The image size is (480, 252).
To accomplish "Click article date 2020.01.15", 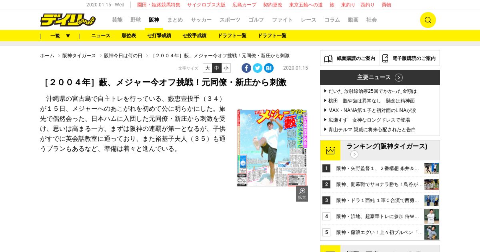I will pos(296,68).
